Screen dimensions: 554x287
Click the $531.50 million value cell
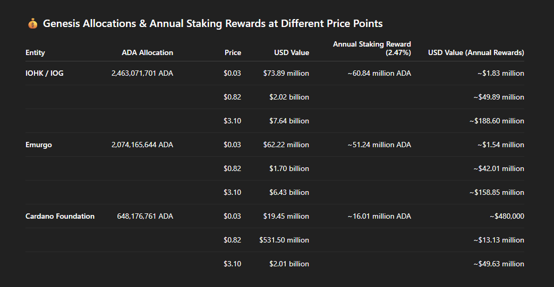(x=284, y=240)
